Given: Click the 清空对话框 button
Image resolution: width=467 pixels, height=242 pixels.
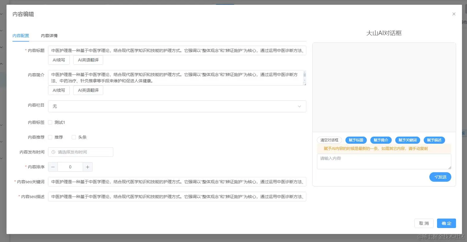Looking at the screenshot, I should (329, 140).
